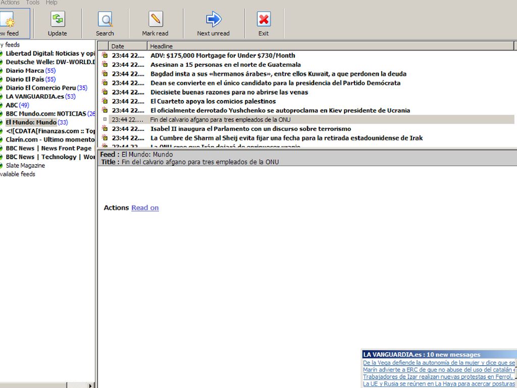517x388 pixels.
Task: Click the red Exit icon
Action: coord(264,19)
